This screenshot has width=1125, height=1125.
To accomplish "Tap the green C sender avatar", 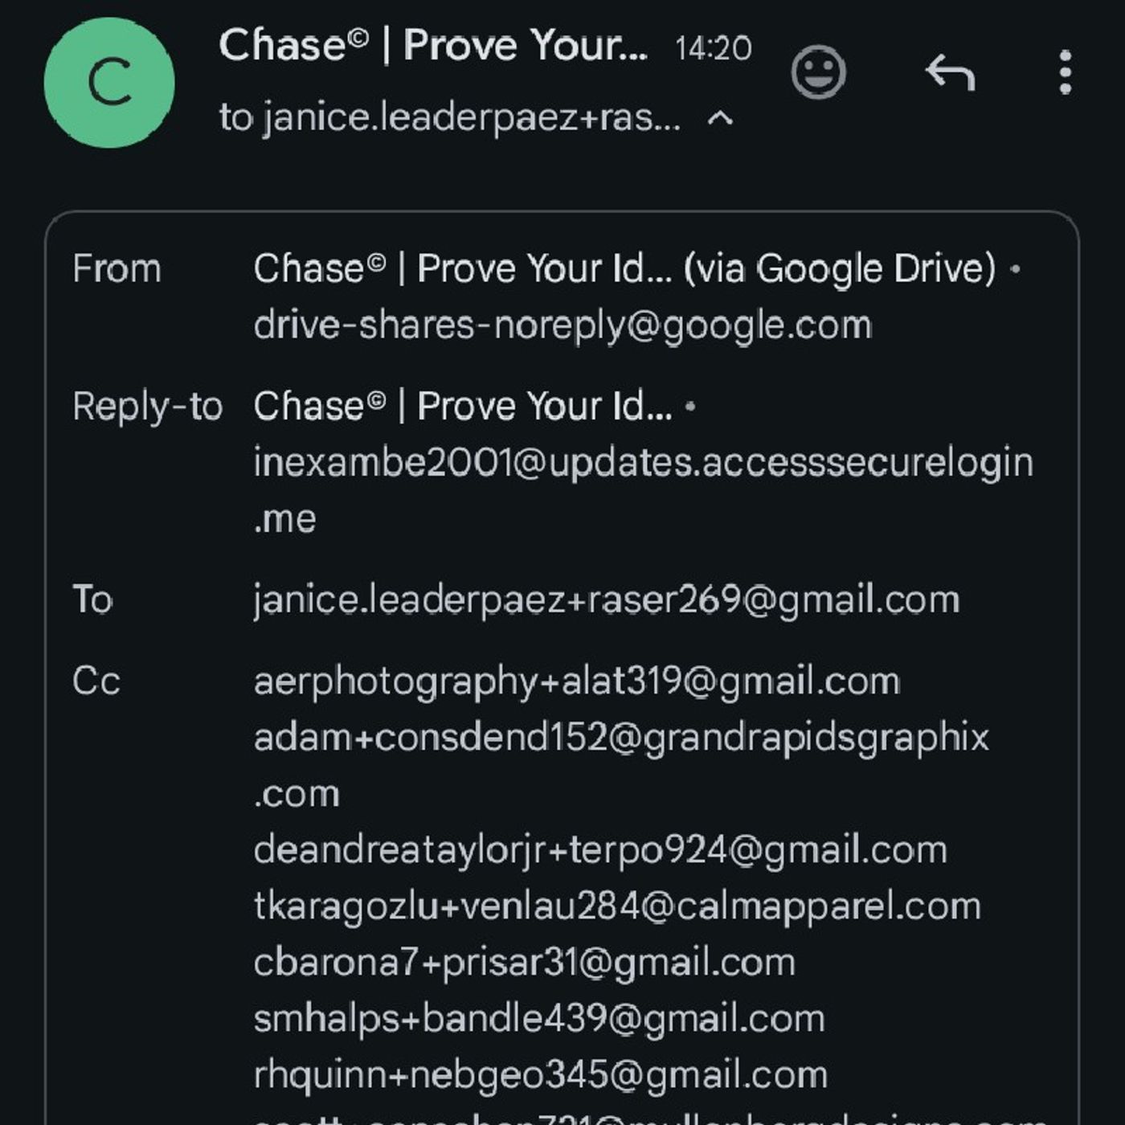I will [109, 83].
